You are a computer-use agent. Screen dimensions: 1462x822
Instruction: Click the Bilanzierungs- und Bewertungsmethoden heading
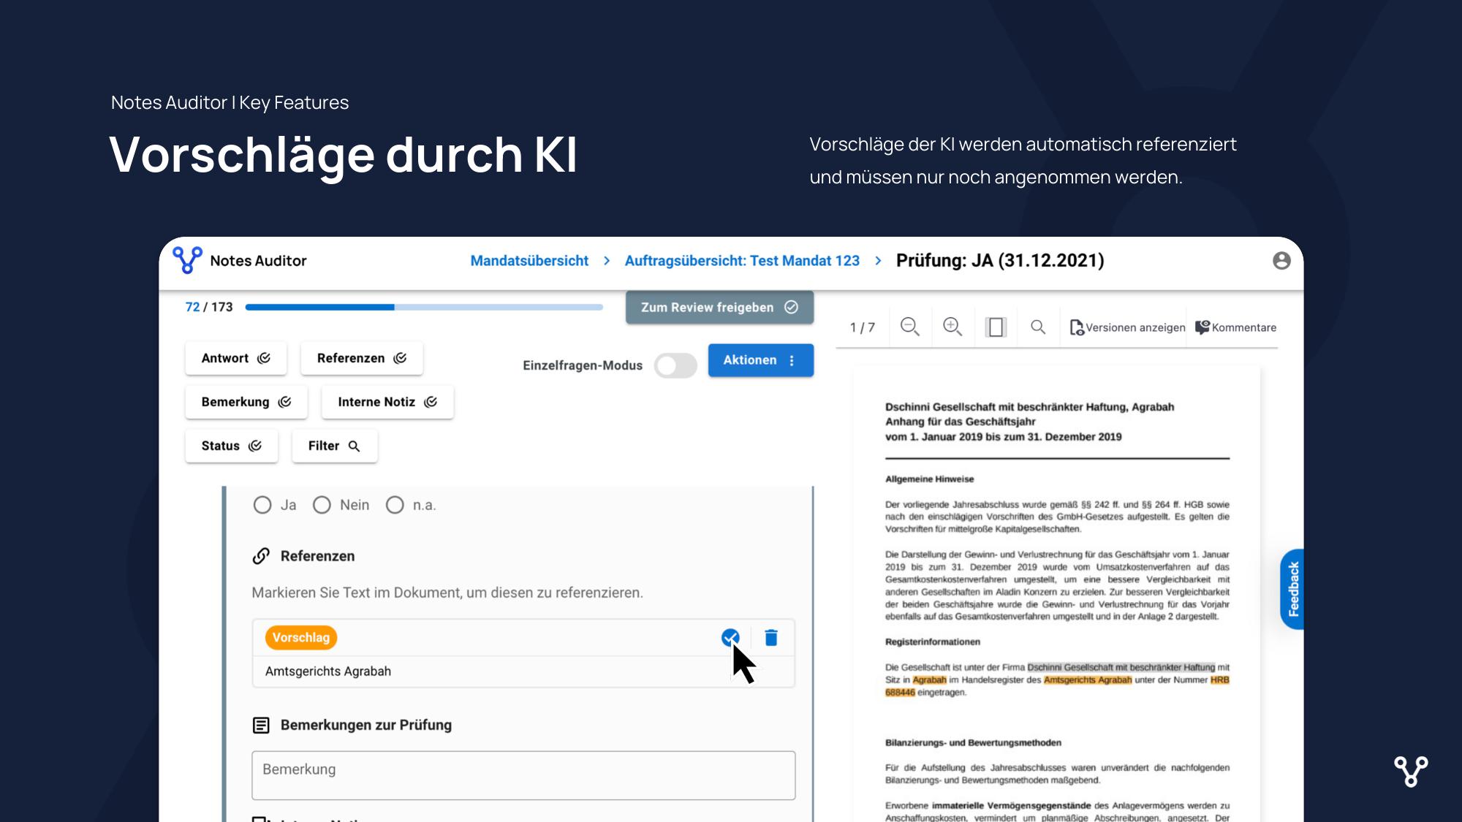[x=973, y=743]
